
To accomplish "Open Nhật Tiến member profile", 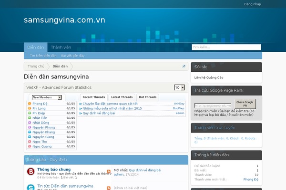I will point(40,118).
